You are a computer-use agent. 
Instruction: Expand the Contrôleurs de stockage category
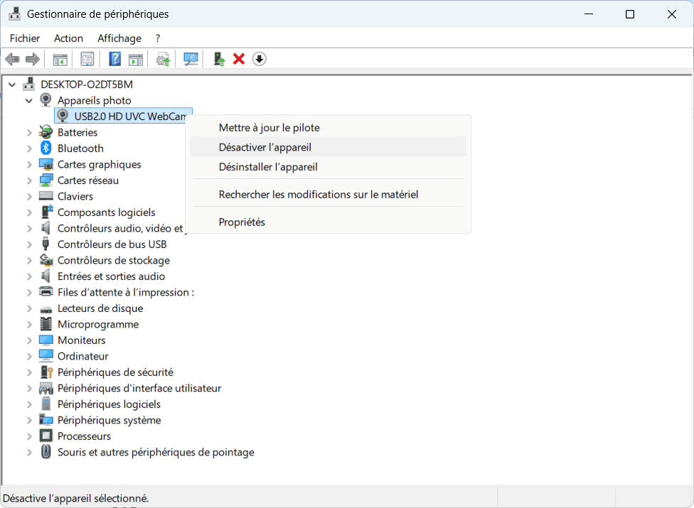pos(29,261)
